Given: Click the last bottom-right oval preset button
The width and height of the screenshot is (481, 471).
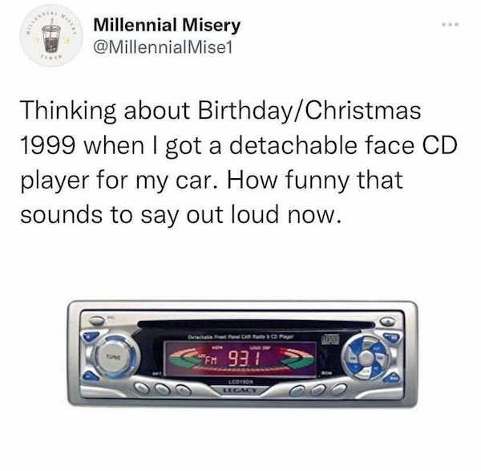Looking at the screenshot, I should click(x=340, y=388).
